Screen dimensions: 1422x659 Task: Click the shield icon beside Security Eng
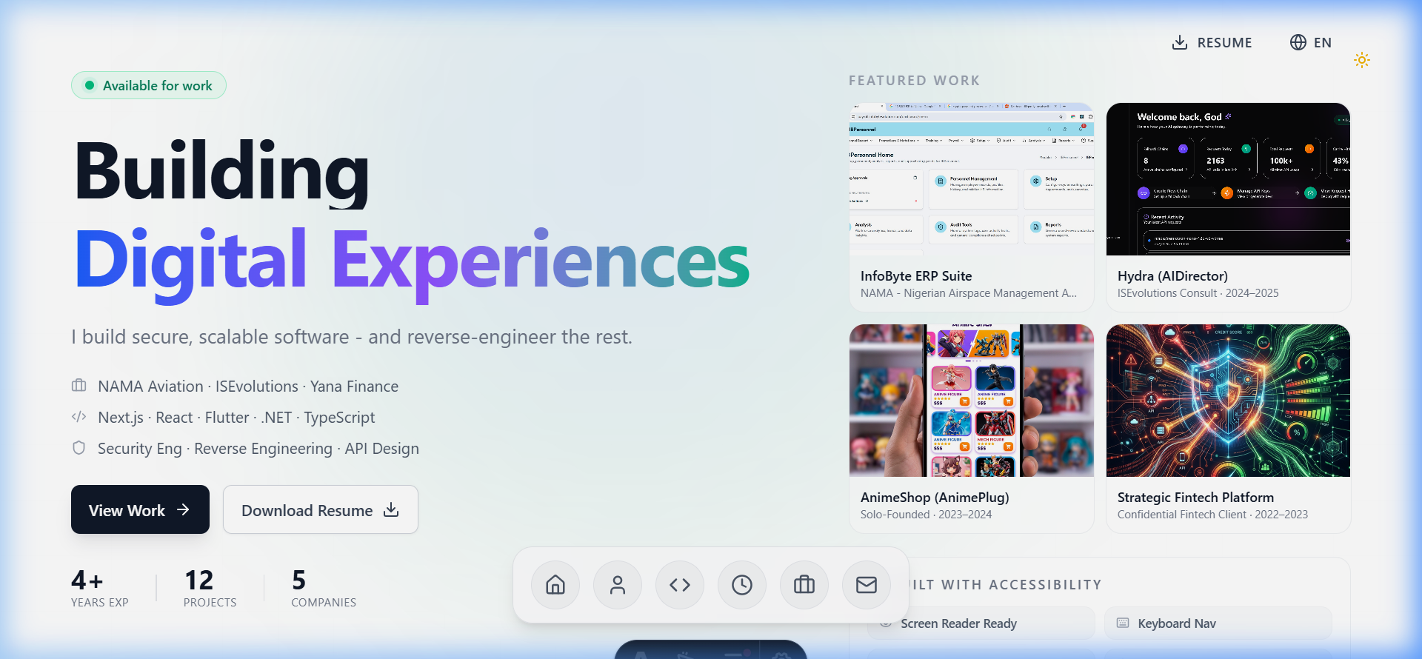pyautogui.click(x=79, y=447)
